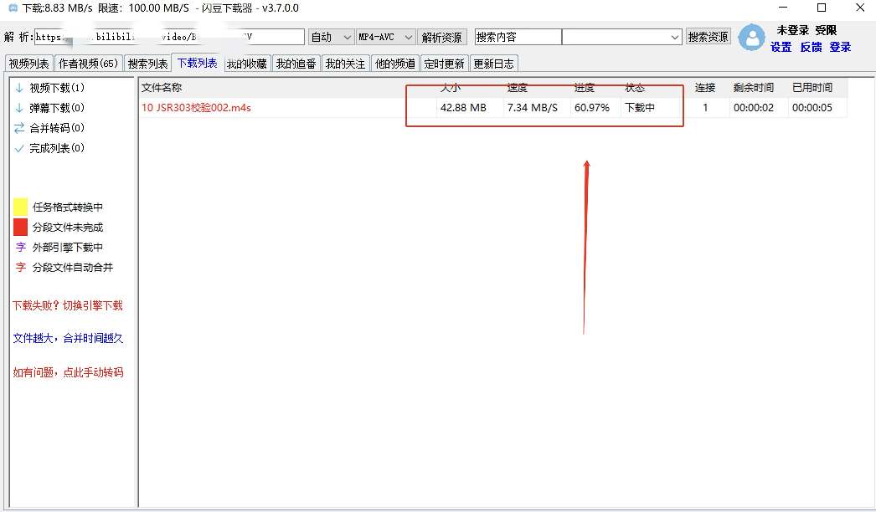Select the 弹幕下载(0) arrow icon

tap(19, 108)
